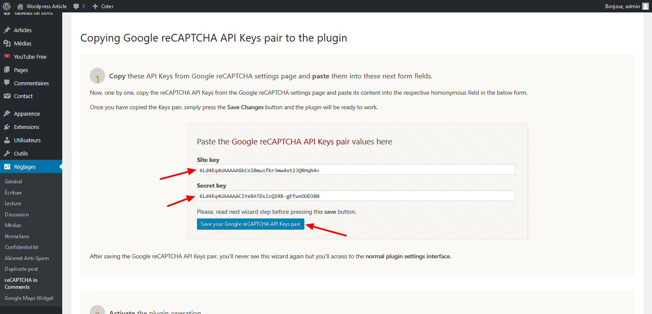Open the Pages menu
Screen dimensions: 652x314
pos(21,70)
